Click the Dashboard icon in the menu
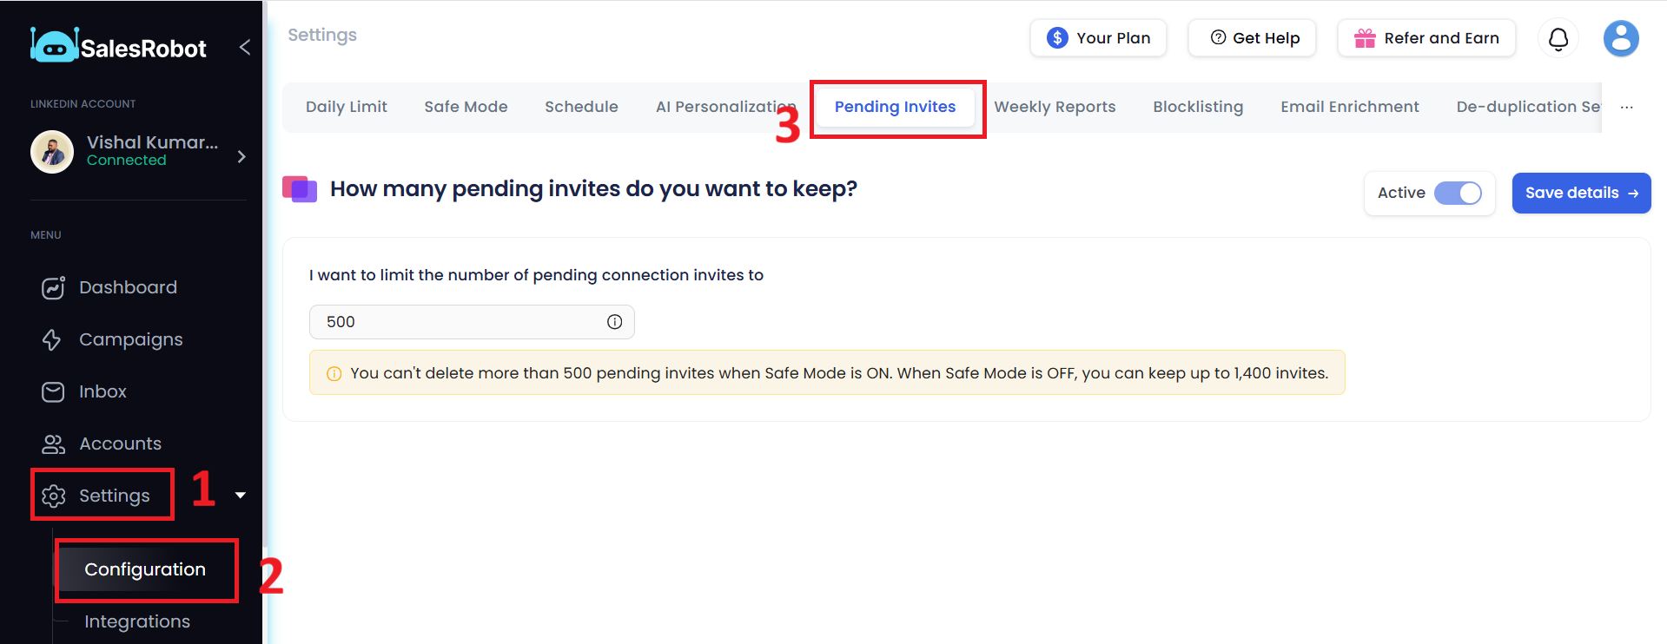The image size is (1667, 644). [x=53, y=287]
